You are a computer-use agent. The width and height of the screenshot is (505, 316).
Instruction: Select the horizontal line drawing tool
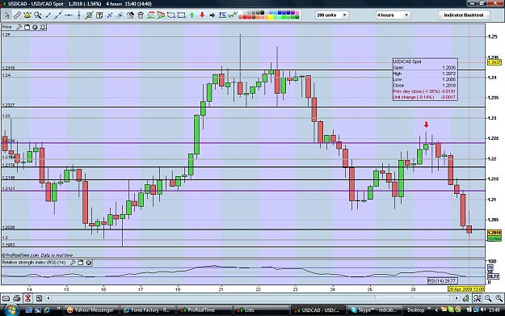tap(69, 15)
